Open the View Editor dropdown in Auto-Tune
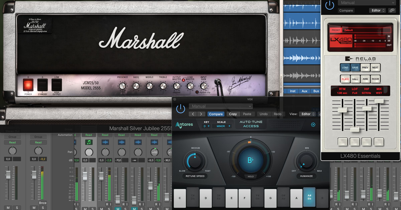The image size is (401, 210). coord(307,114)
